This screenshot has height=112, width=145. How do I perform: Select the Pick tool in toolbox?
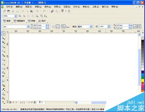(3, 34)
